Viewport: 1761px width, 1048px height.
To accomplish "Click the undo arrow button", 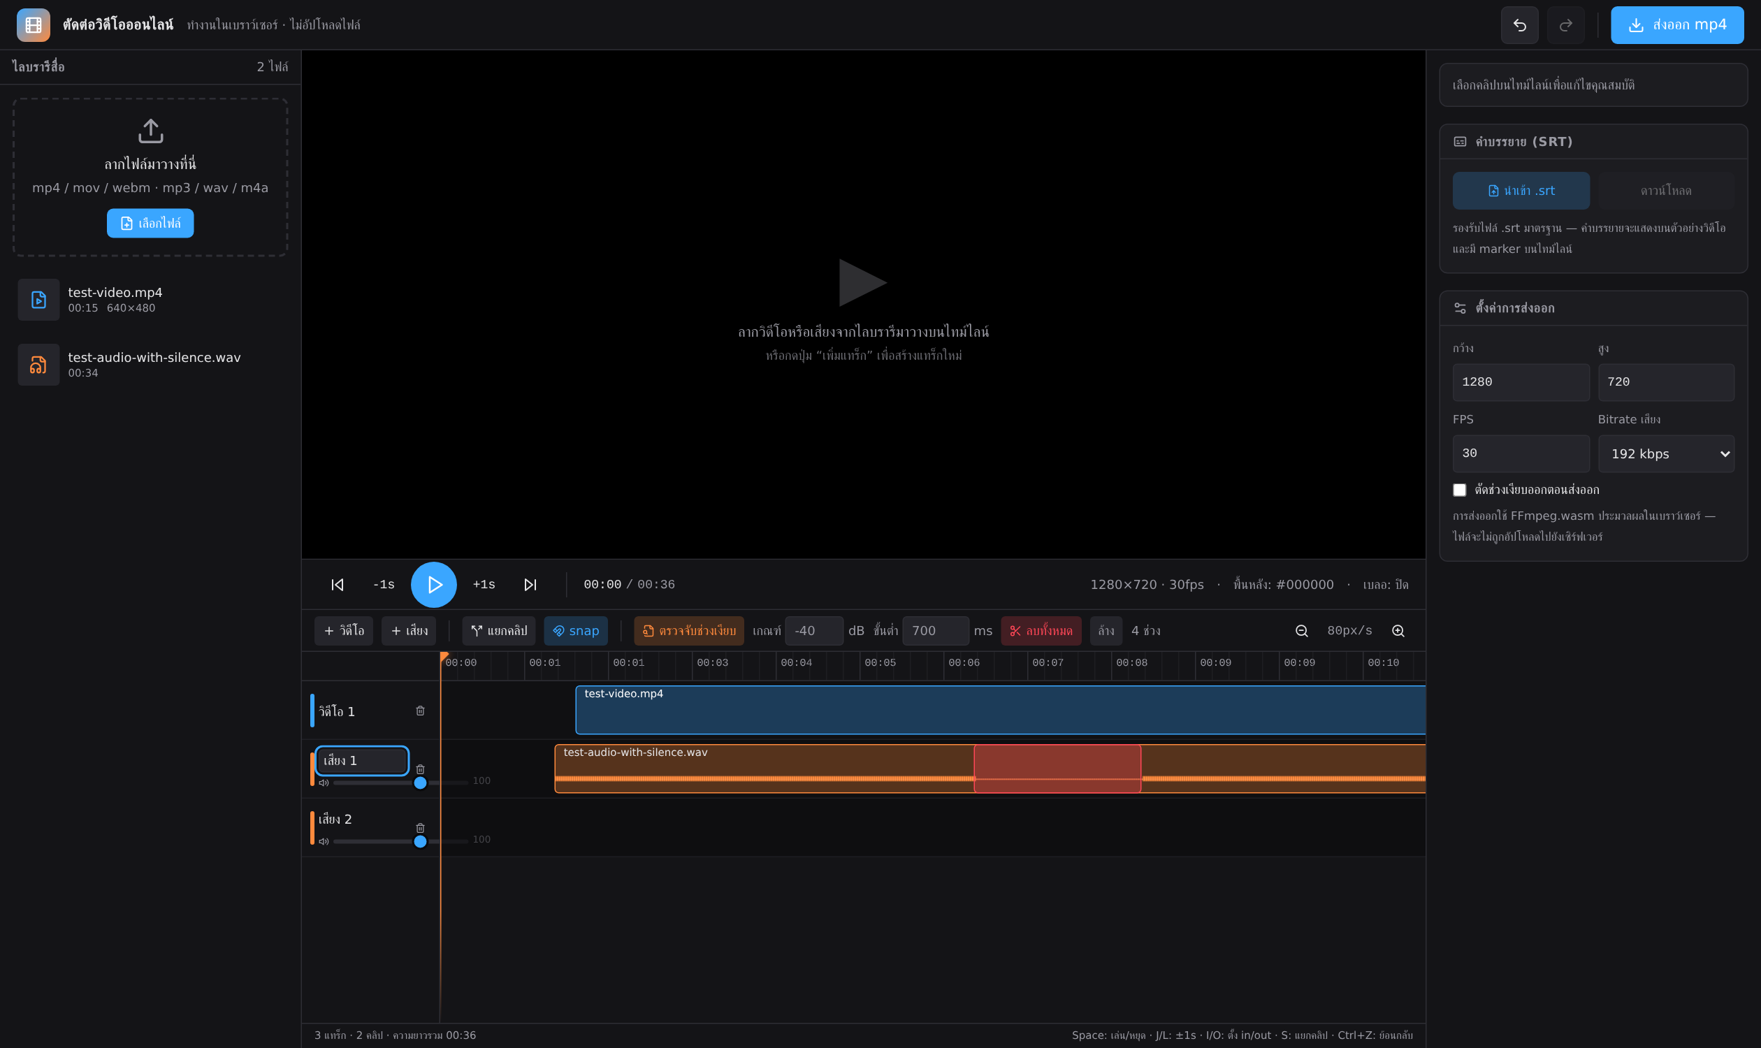I will tap(1519, 25).
